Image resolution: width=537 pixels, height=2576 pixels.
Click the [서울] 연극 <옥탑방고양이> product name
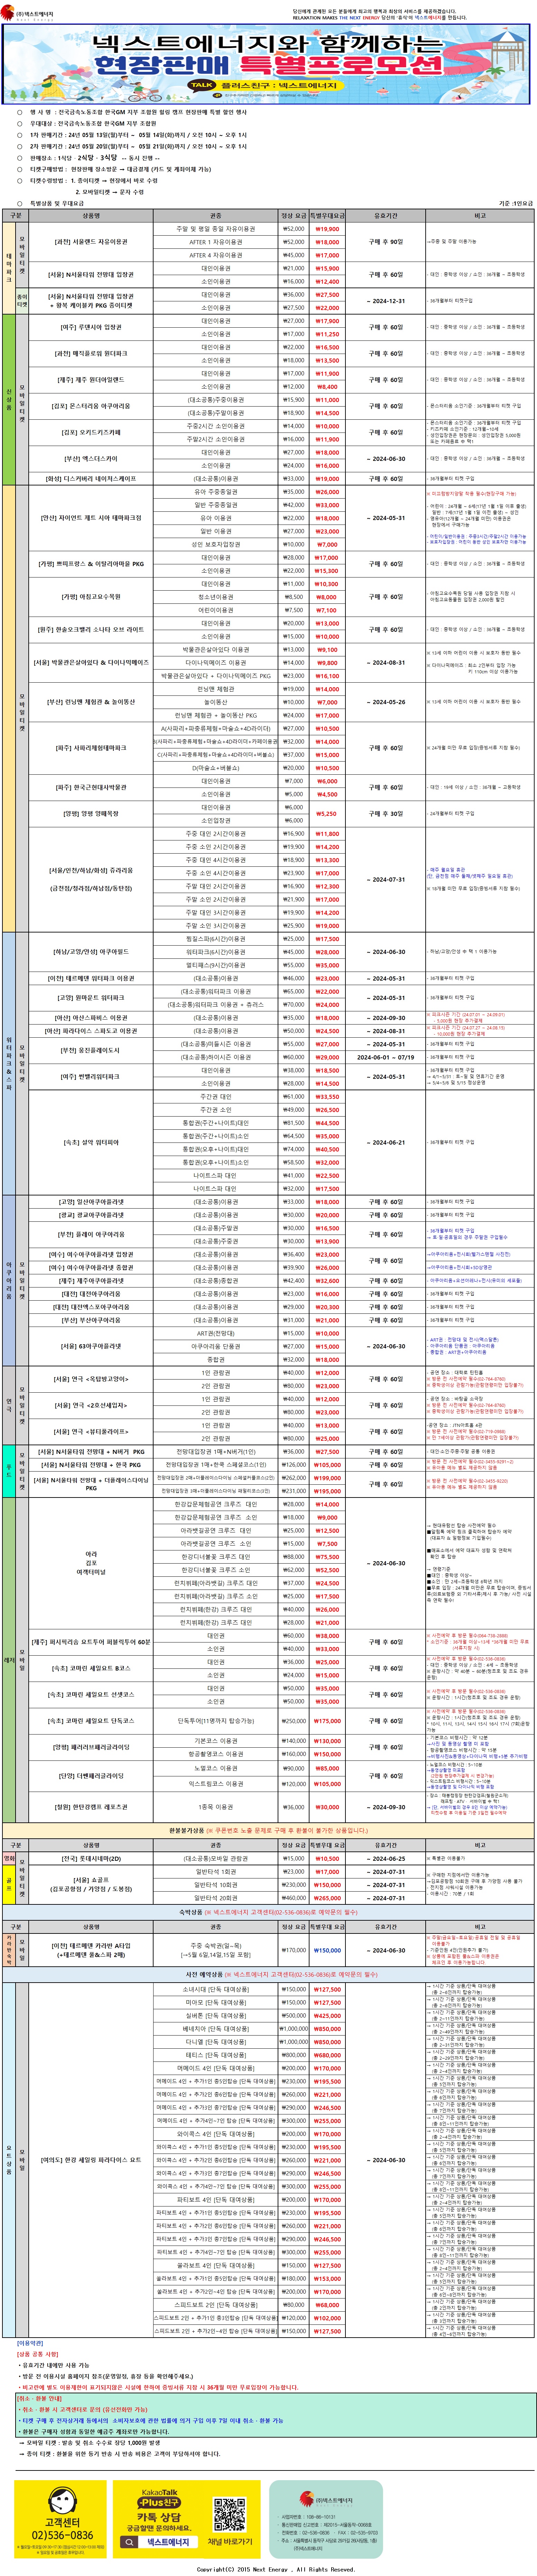point(91,1379)
